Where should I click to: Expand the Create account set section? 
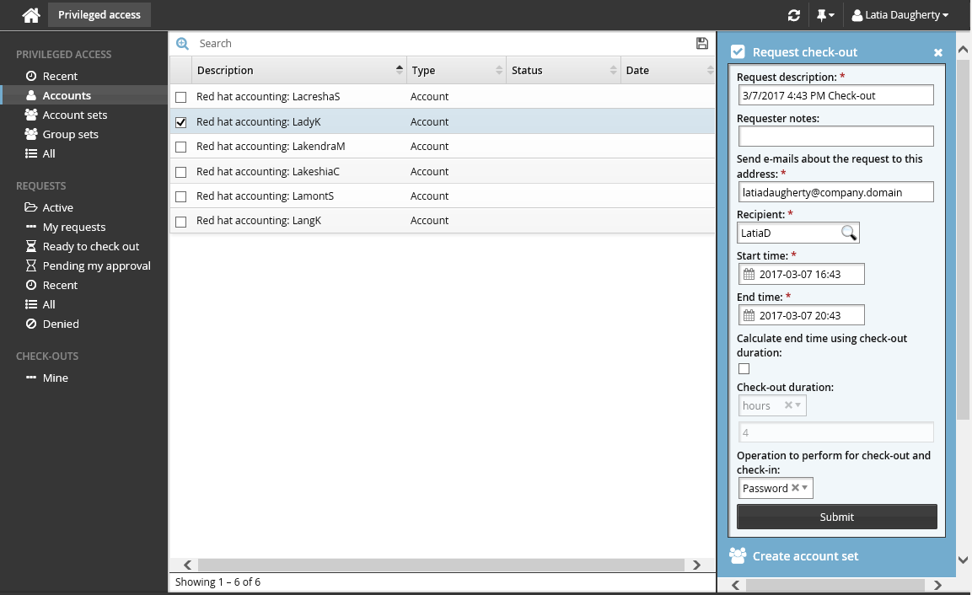click(805, 556)
